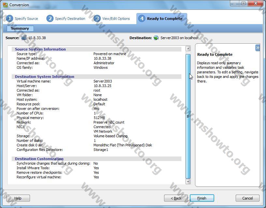This screenshot has width=266, height=208.
Task: Click the step 1 number circle
Action: (x=9, y=19)
